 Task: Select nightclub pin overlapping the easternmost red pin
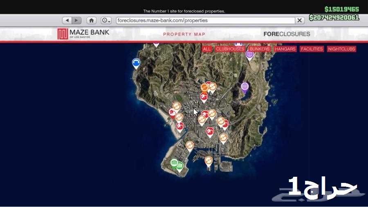[221, 122]
